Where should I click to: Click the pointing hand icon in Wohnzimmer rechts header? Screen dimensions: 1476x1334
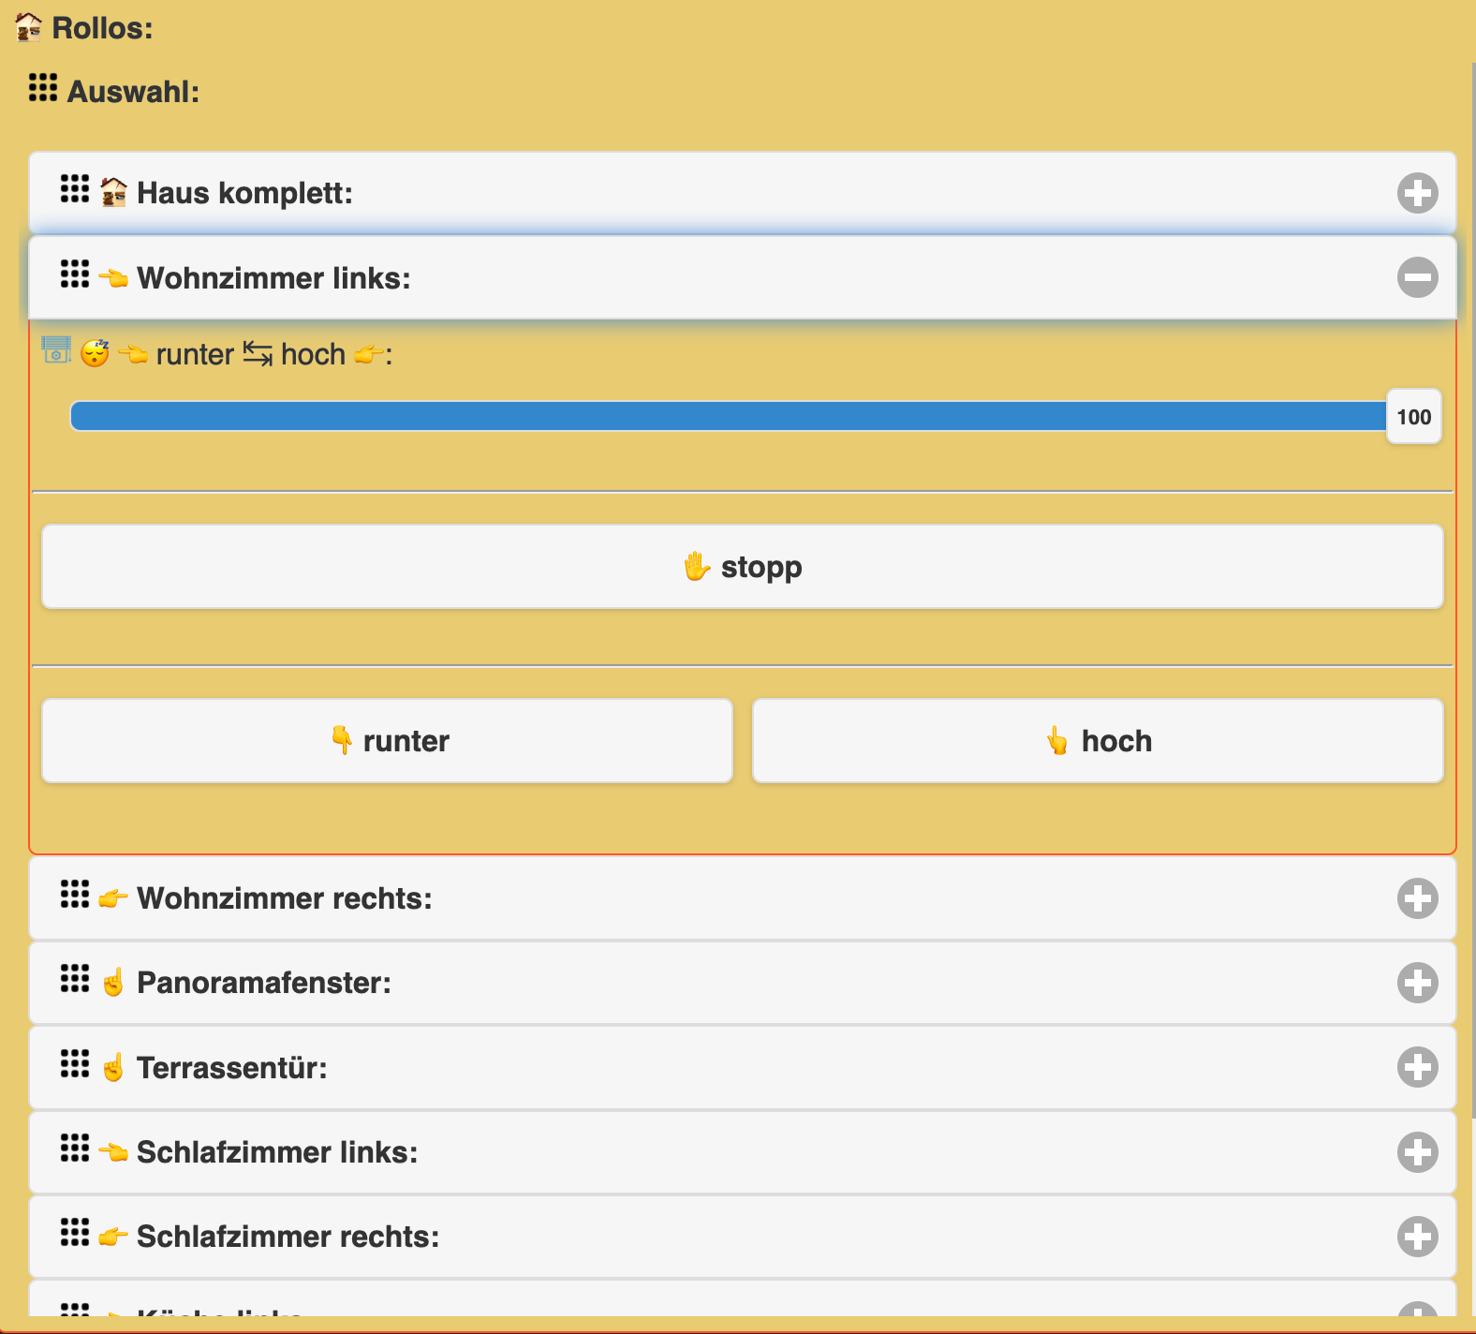point(113,898)
